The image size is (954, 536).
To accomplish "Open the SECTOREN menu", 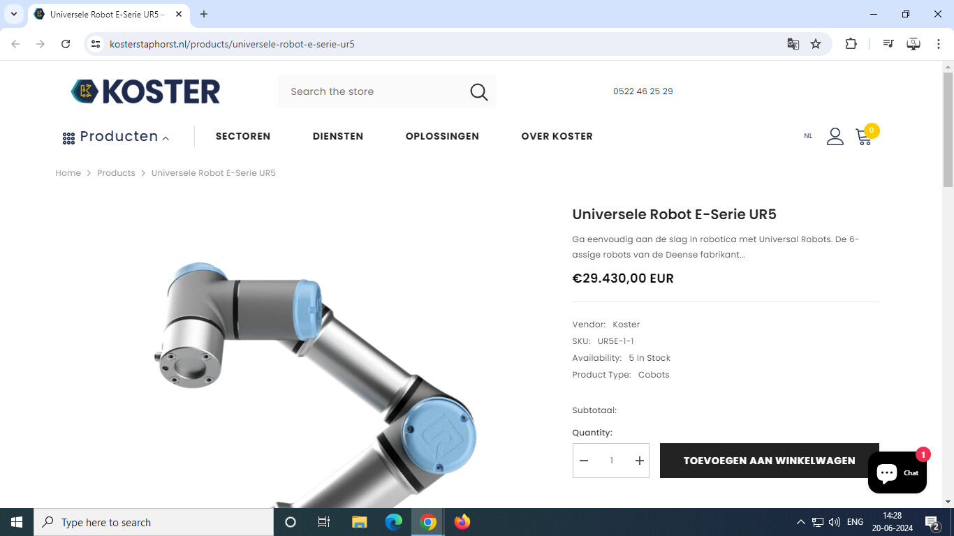I will tap(243, 136).
